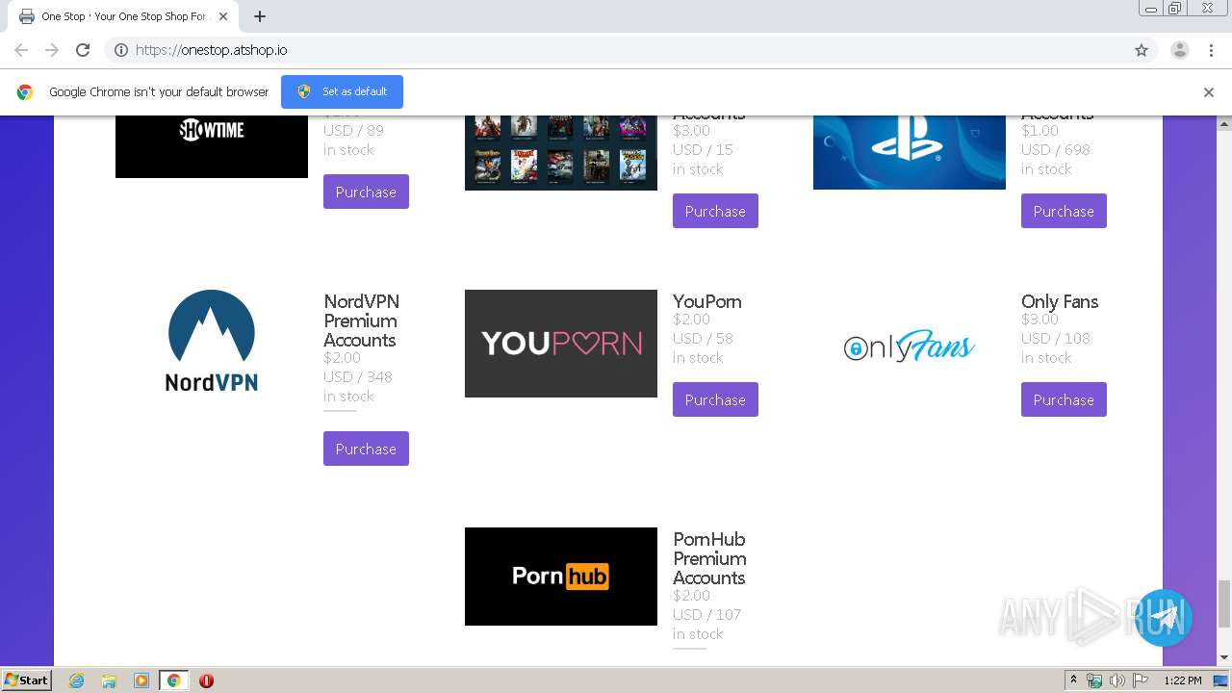Click the OnlyFans logo image

(910, 346)
